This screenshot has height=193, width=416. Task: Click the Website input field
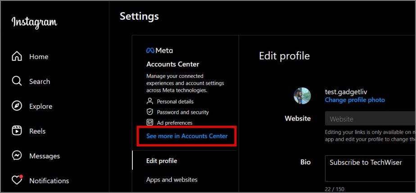click(370, 119)
